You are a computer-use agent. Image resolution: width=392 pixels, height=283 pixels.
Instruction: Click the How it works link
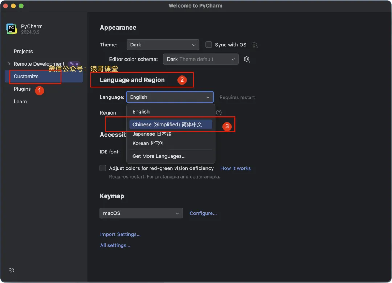[x=236, y=168]
